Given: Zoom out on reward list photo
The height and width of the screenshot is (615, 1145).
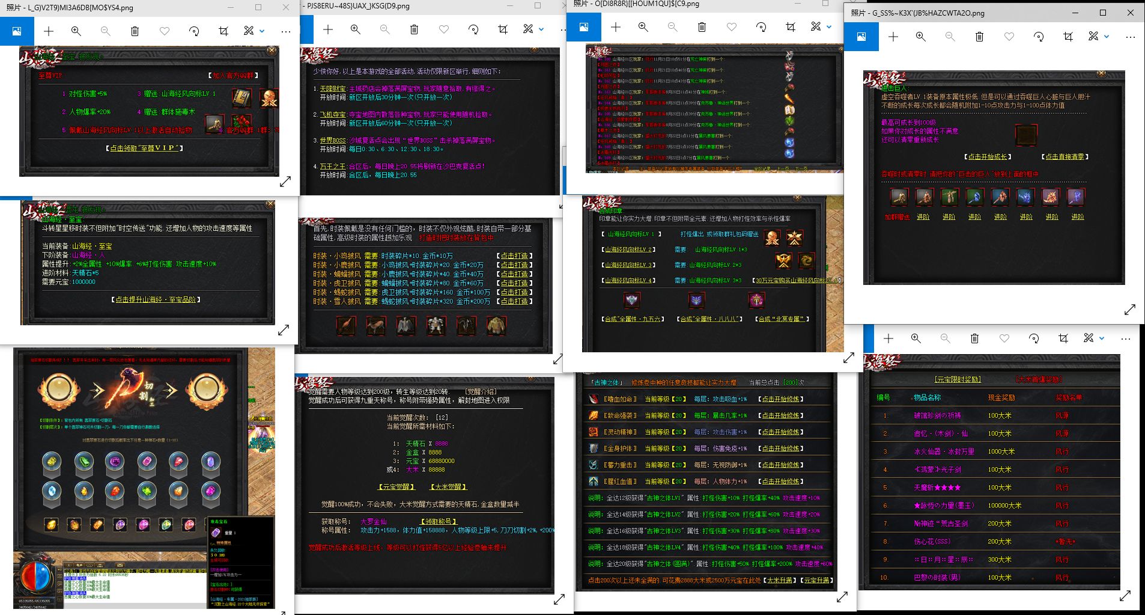Looking at the screenshot, I should tap(945, 338).
